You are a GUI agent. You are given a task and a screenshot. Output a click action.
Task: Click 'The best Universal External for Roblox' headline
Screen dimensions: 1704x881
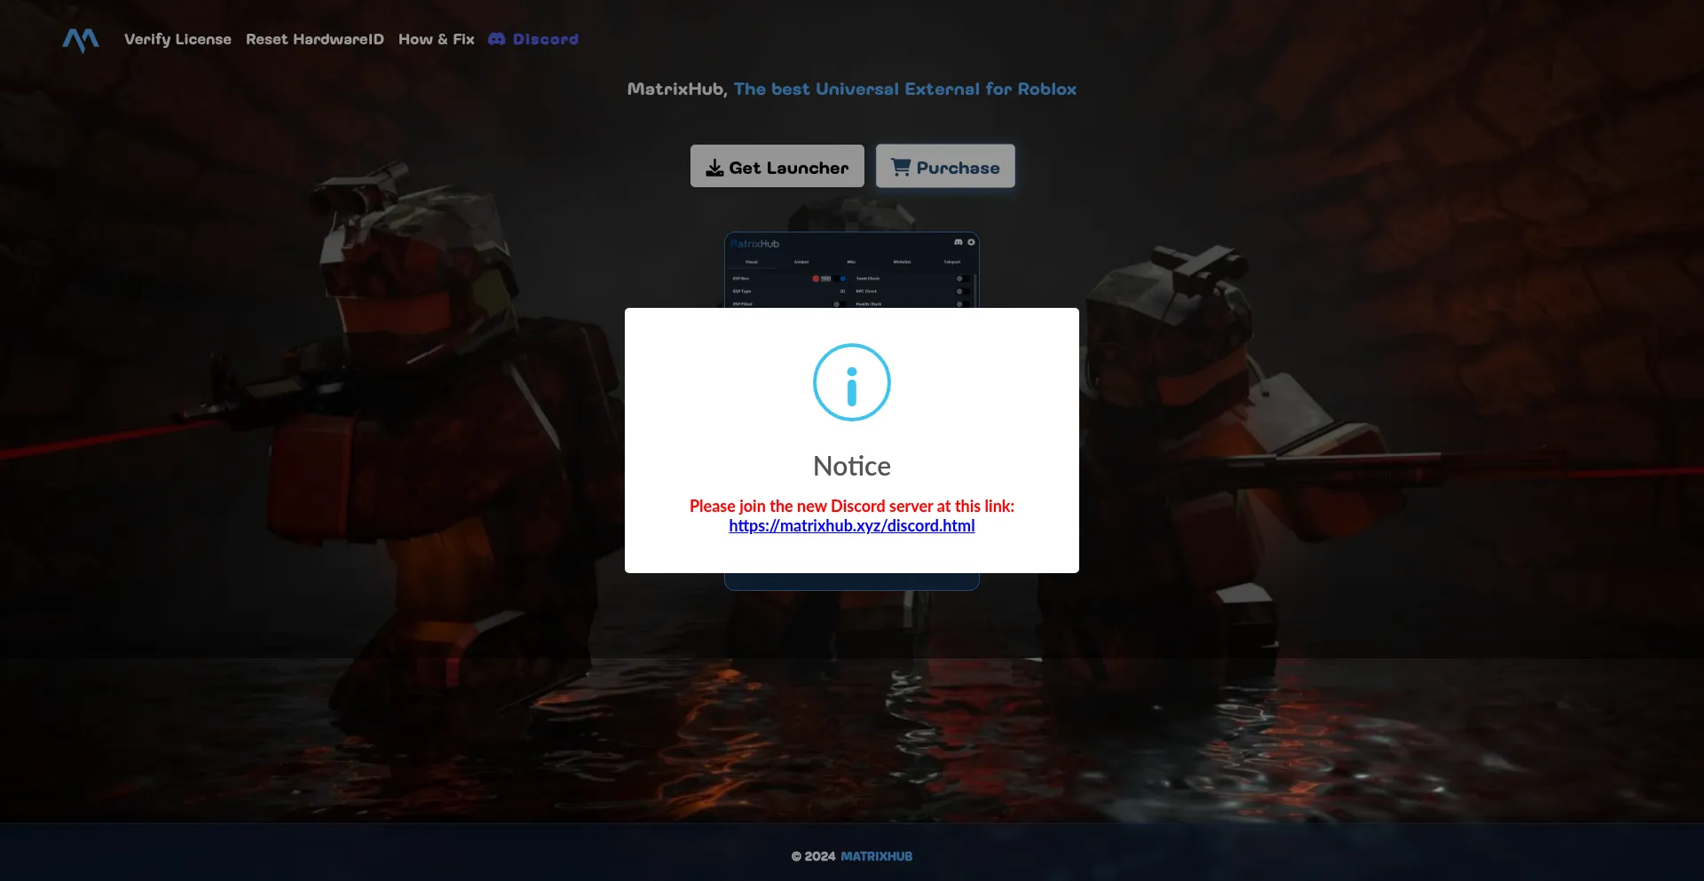pos(905,89)
